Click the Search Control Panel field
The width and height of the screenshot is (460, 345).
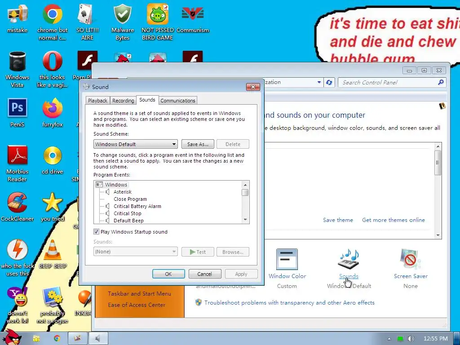(x=392, y=83)
